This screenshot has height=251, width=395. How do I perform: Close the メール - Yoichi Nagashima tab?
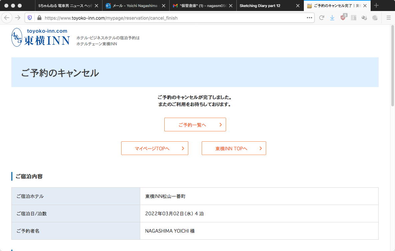tap(164, 6)
